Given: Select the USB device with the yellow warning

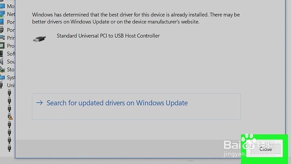Looking at the screenshot, I should pyautogui.click(x=10, y=117).
